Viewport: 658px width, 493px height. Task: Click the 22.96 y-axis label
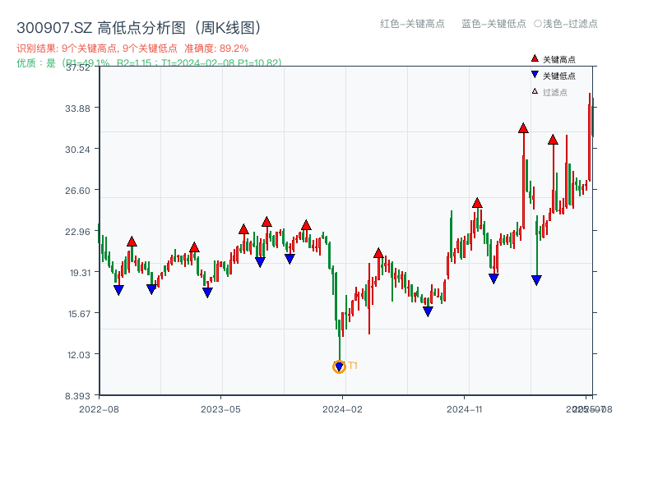pyautogui.click(x=77, y=232)
